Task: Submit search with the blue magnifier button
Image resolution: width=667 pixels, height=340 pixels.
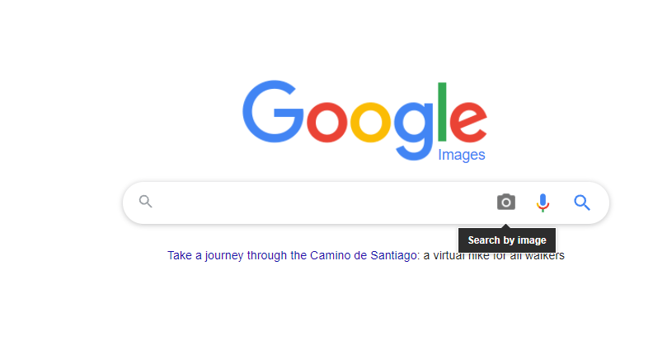Action: [581, 203]
